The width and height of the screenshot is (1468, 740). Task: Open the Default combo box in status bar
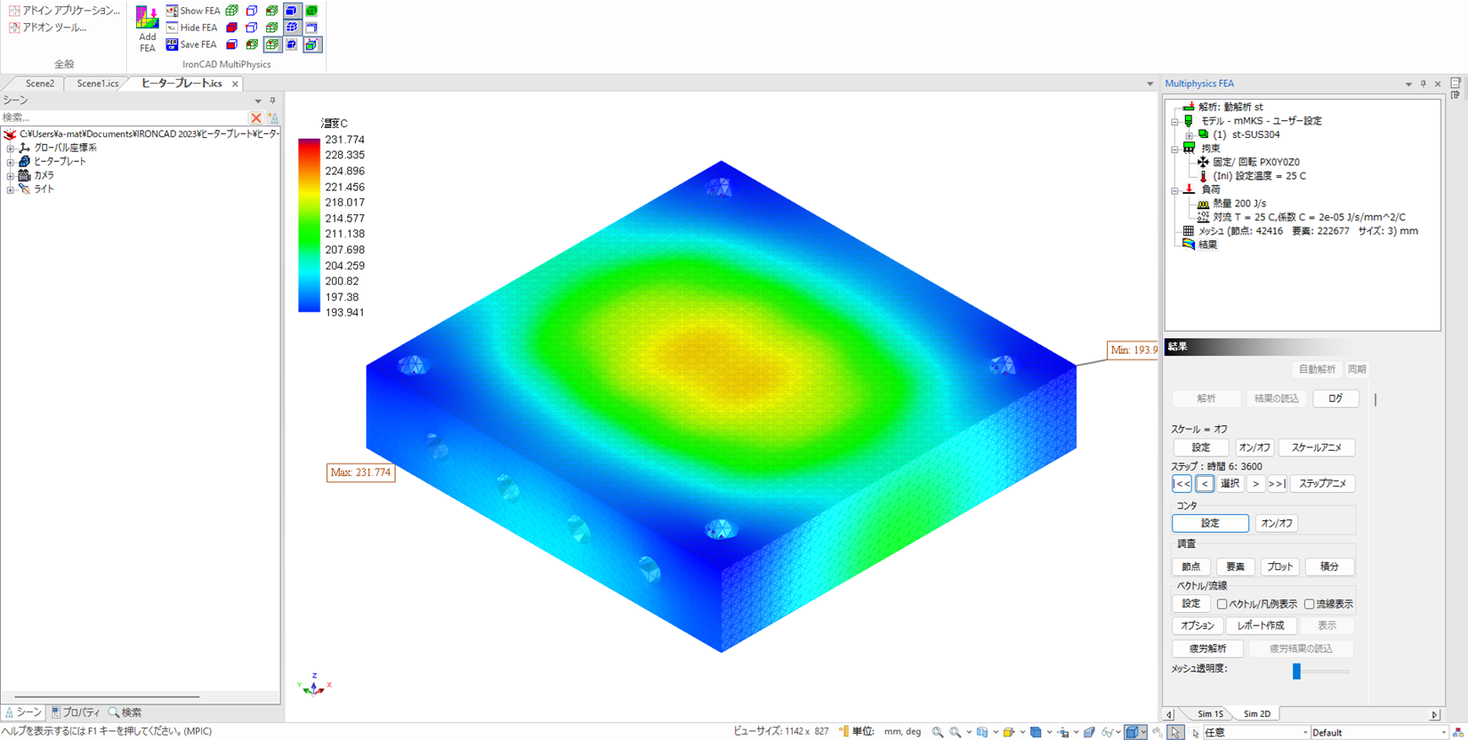point(1379,732)
